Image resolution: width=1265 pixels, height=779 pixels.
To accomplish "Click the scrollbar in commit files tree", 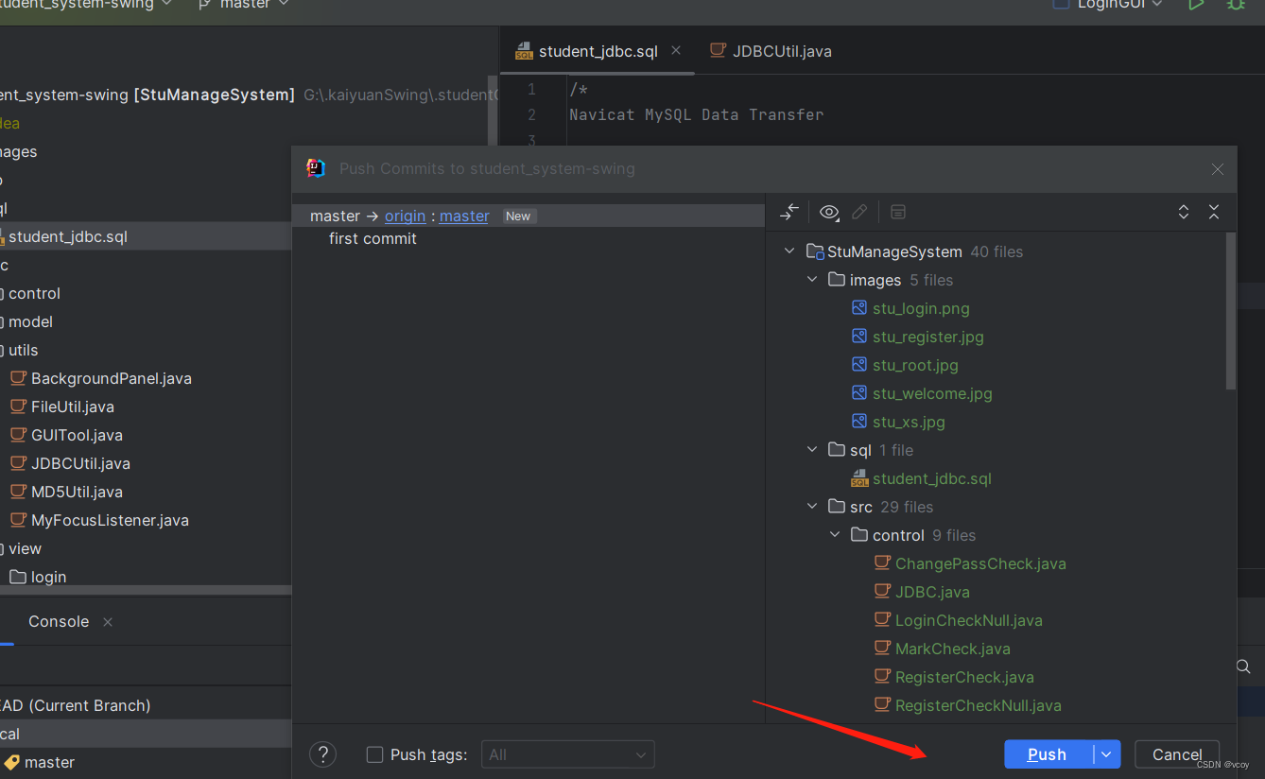I will tap(1231, 312).
